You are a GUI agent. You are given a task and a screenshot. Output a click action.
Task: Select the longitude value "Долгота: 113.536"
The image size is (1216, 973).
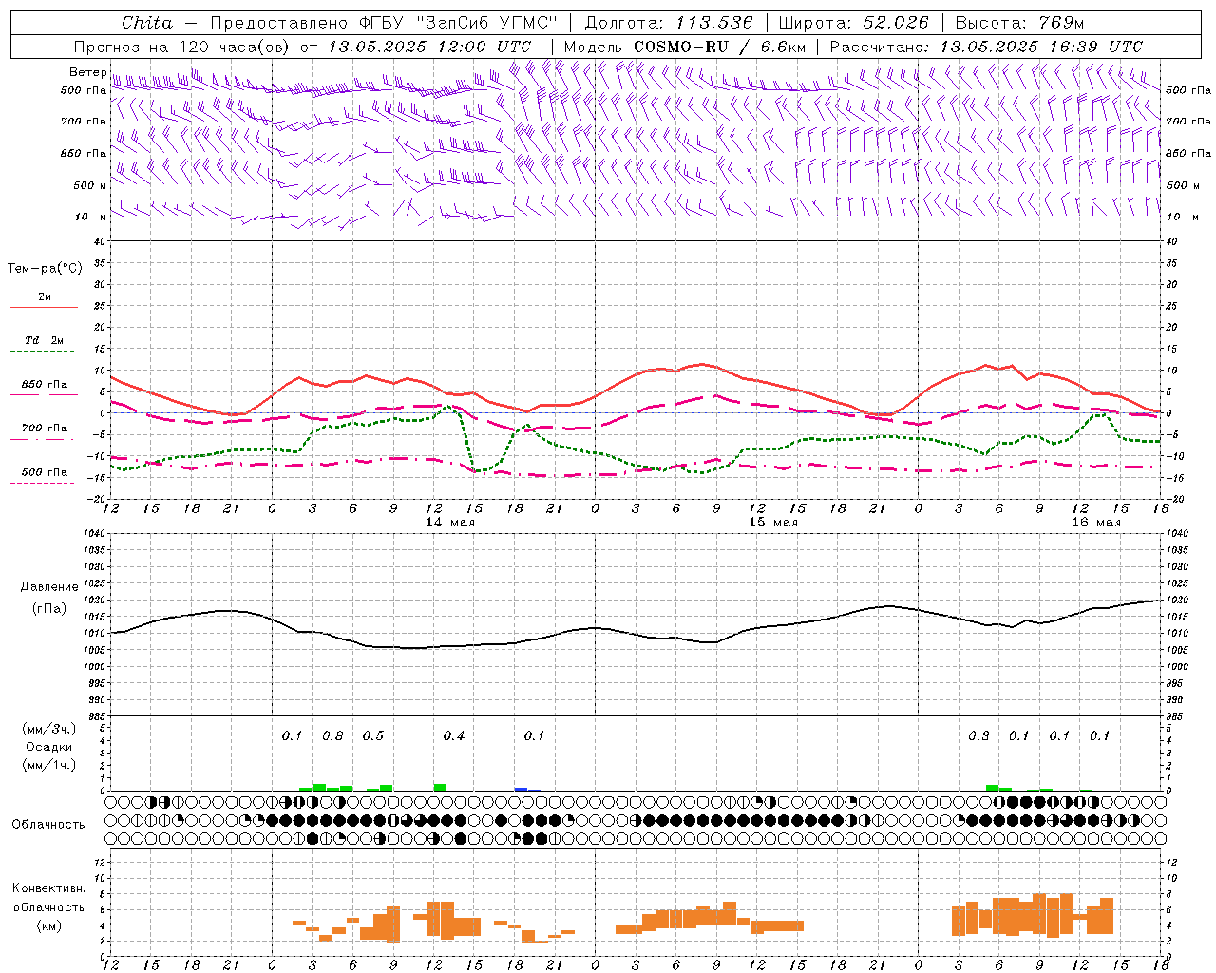pyautogui.click(x=669, y=23)
